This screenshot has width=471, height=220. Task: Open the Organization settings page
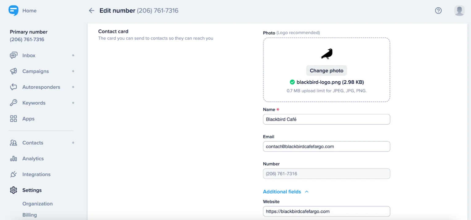(37, 203)
